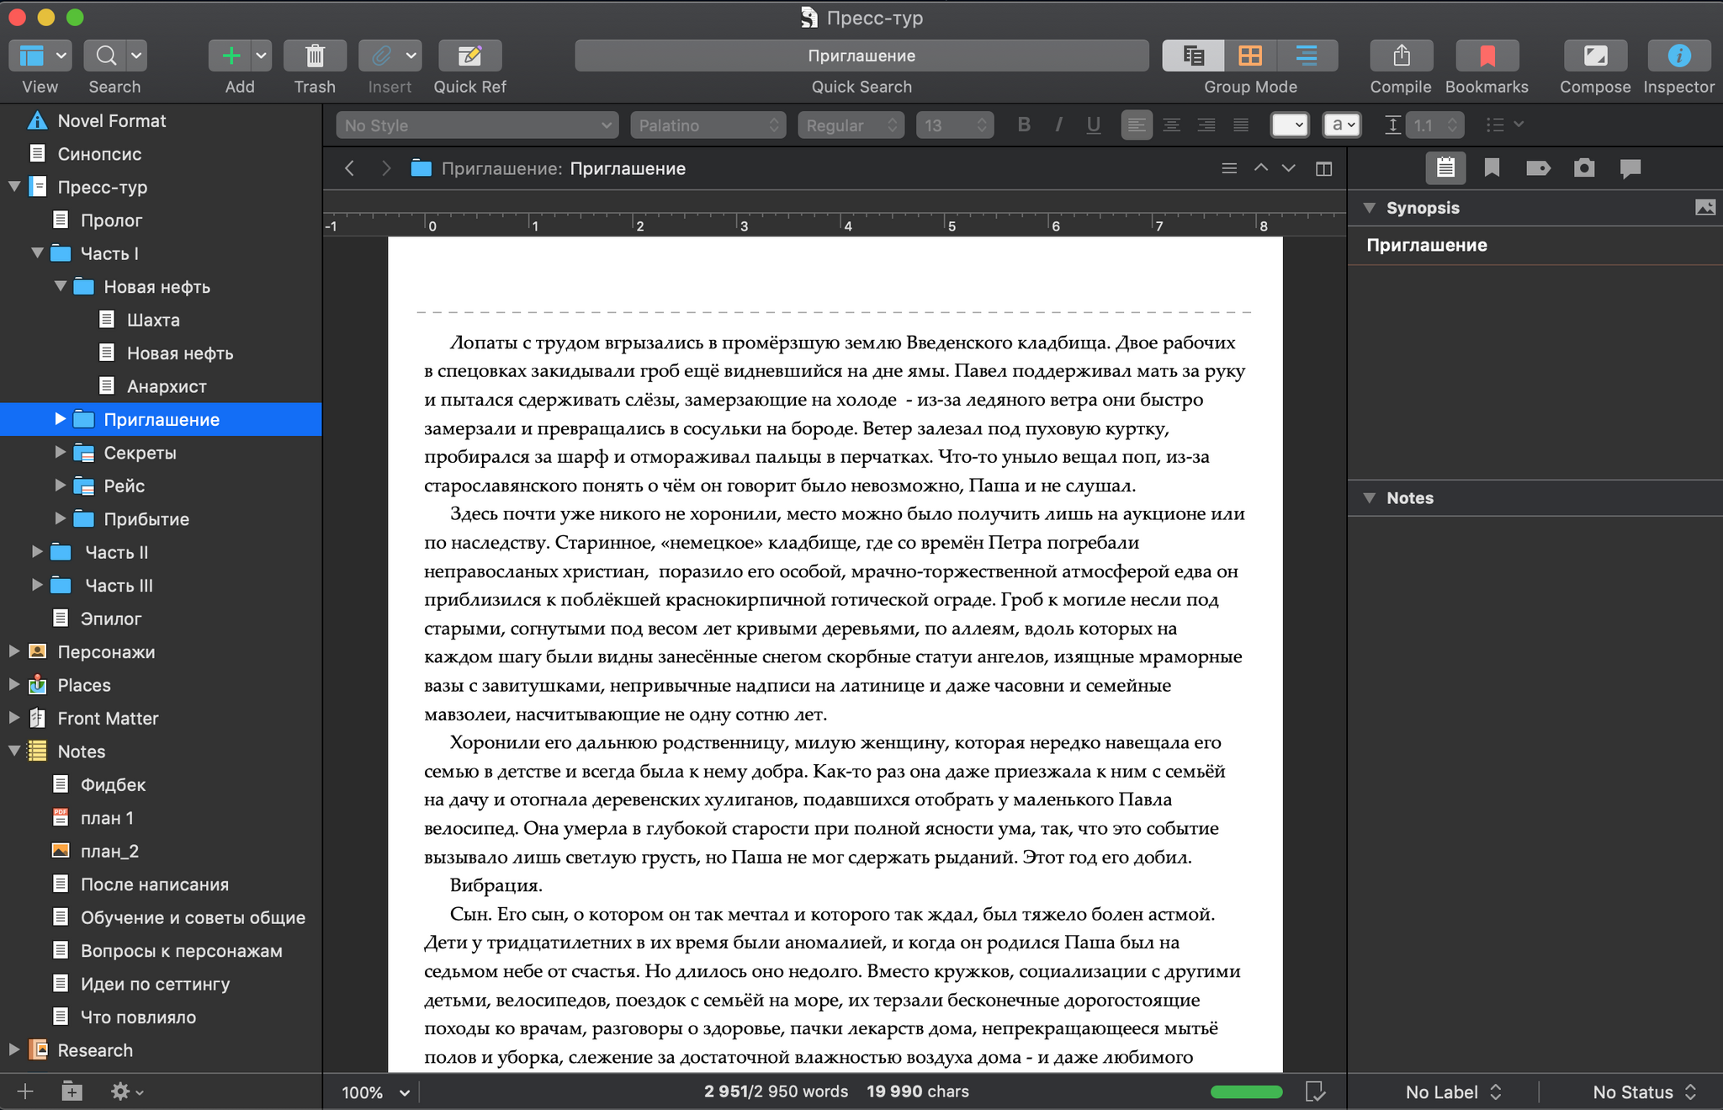1723x1110 pixels.
Task: Toggle bold formatting on selected text
Action: pyautogui.click(x=1024, y=125)
